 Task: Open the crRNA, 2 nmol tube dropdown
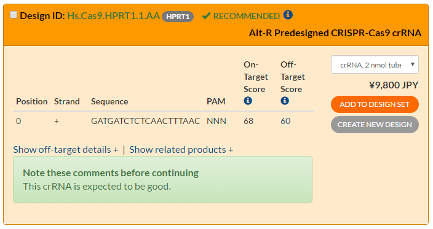pyautogui.click(x=375, y=64)
